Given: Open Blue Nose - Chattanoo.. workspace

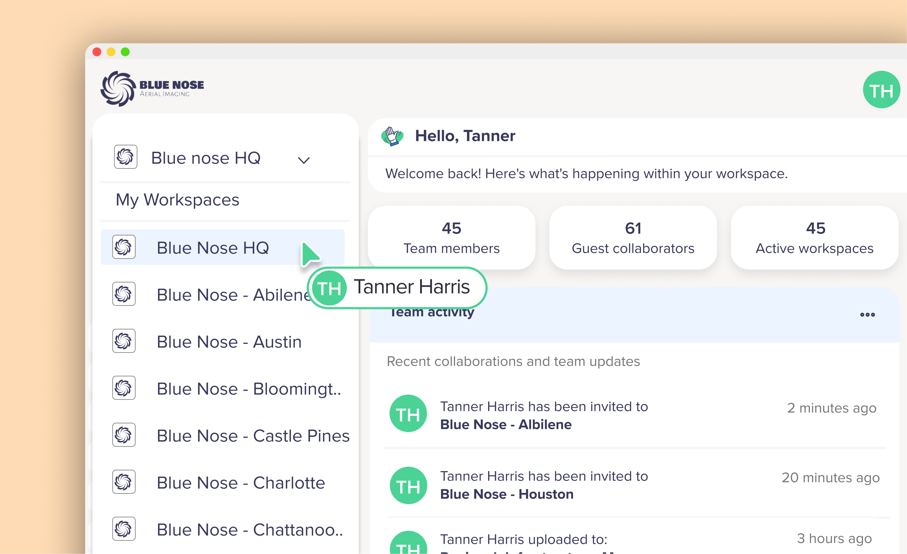Looking at the screenshot, I should (249, 530).
